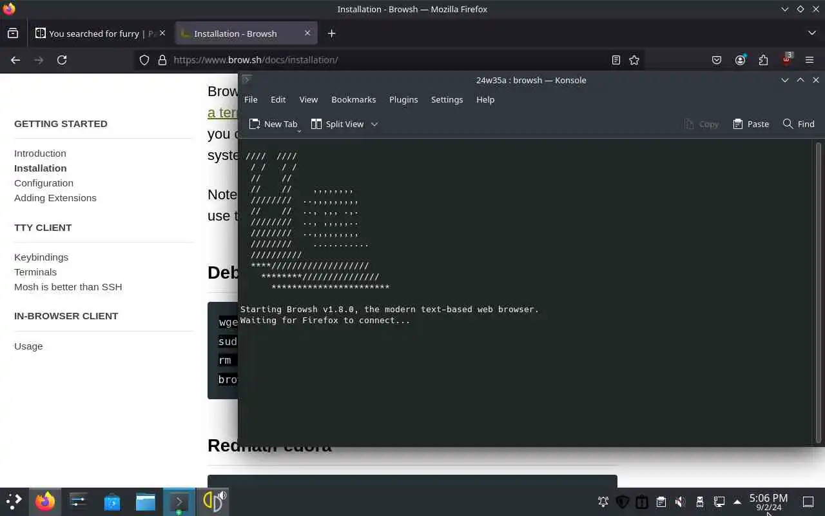Click Konsole vertical scrollbar
Screen dimensions: 825x516
point(819,292)
